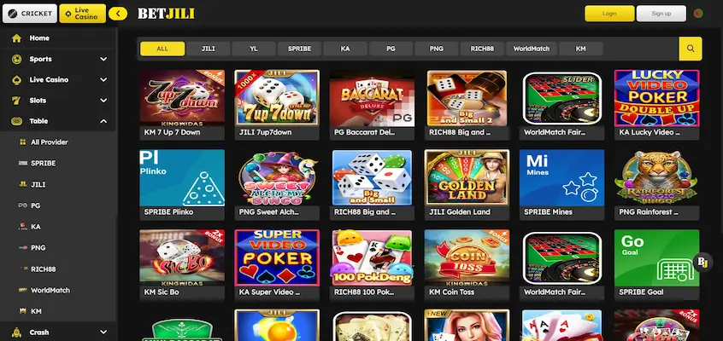This screenshot has width=723, height=341.
Task: Click the Sign up button
Action: tap(661, 14)
